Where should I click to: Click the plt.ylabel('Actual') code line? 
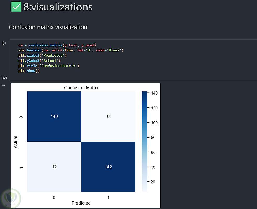(x=39, y=60)
